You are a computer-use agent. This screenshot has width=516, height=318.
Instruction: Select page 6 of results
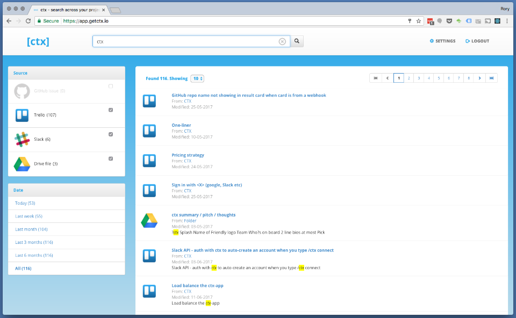[x=448, y=78]
